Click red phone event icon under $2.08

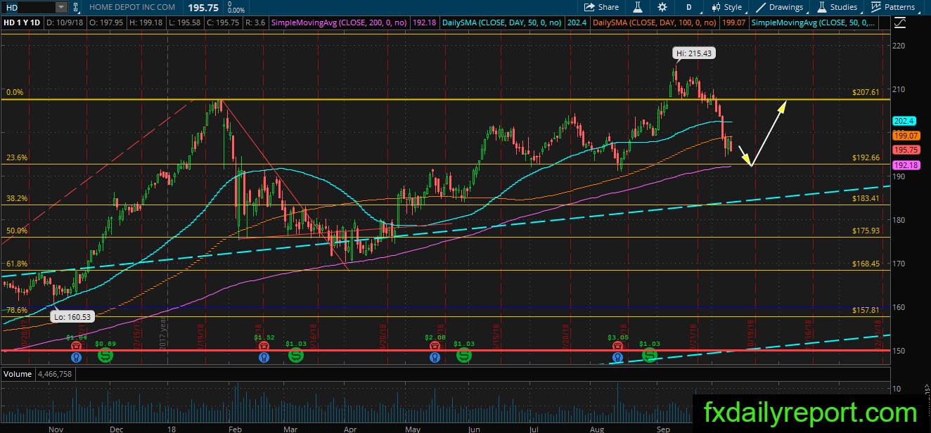435,346
